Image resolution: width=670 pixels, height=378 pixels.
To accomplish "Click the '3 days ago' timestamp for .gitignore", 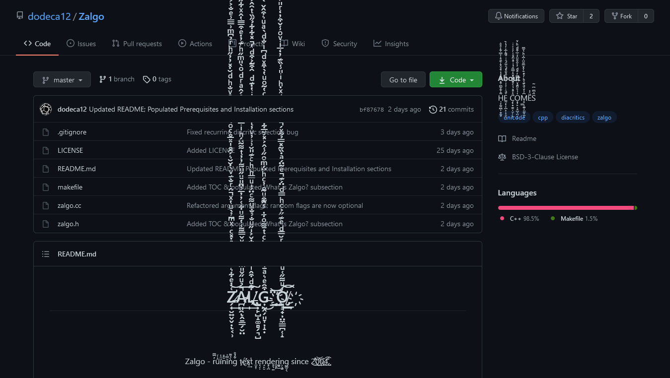I will pyautogui.click(x=457, y=132).
